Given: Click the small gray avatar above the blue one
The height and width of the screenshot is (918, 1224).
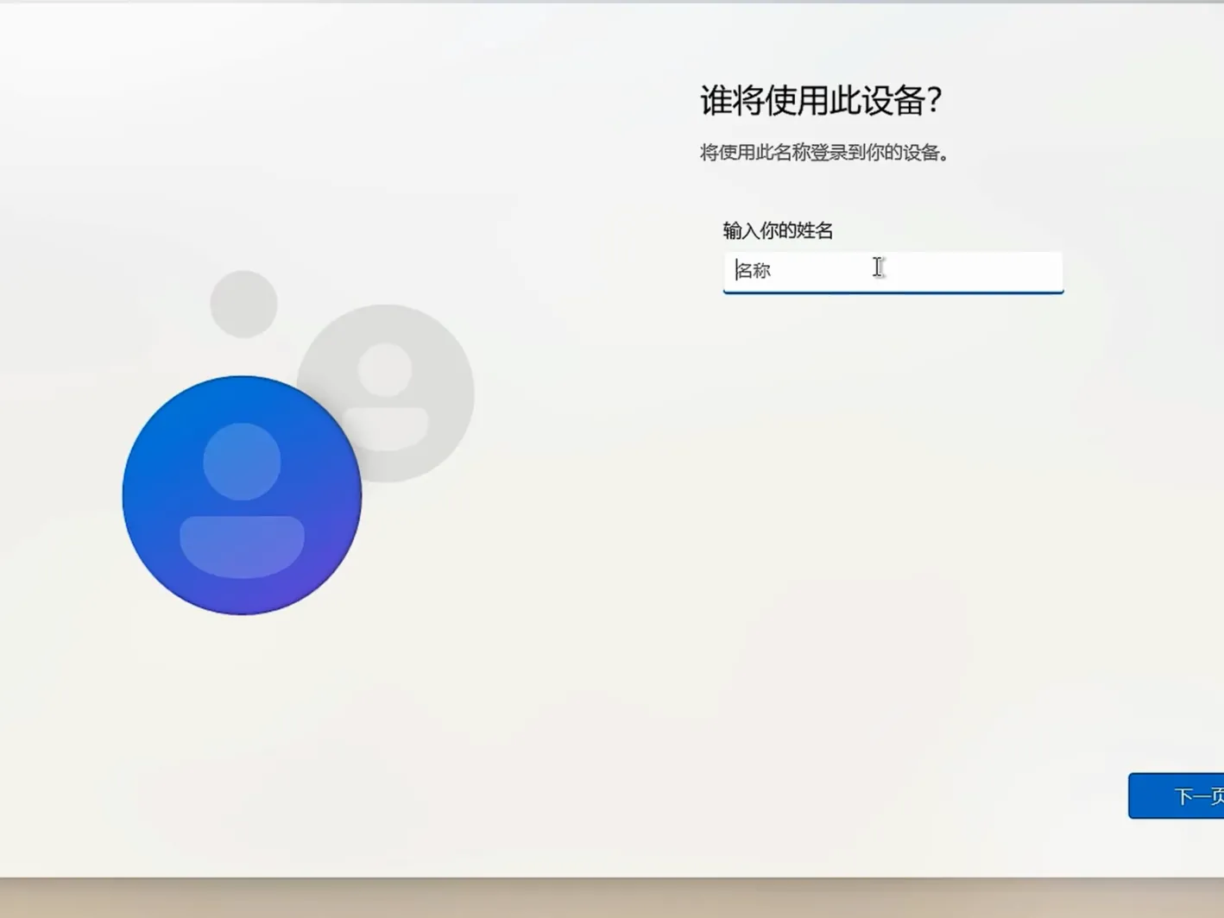Looking at the screenshot, I should [244, 302].
